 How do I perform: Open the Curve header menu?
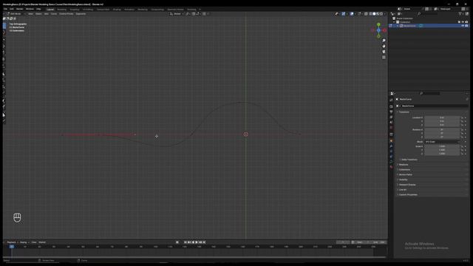click(54, 14)
